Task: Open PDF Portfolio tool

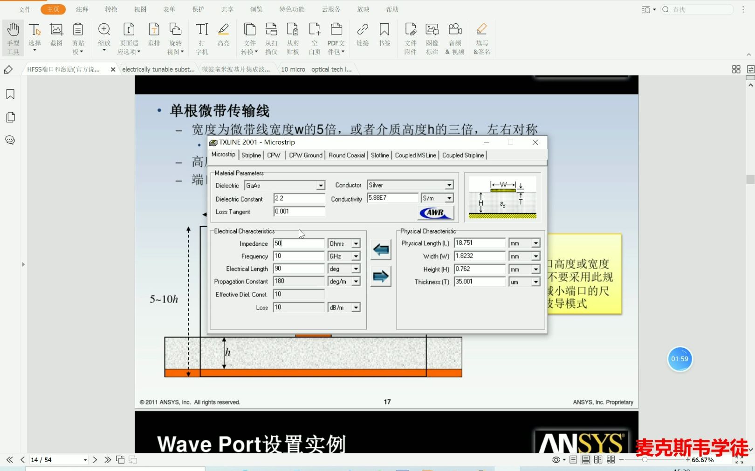Action: coord(336,38)
